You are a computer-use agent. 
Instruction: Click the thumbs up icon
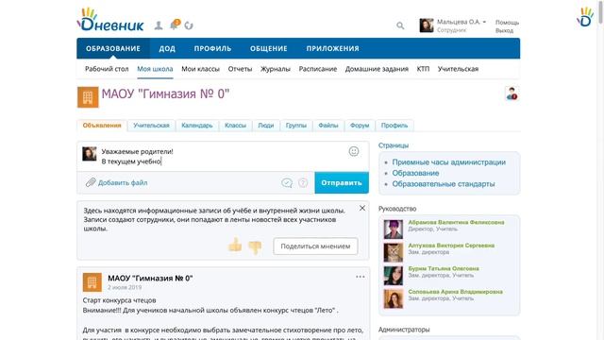pos(235,246)
